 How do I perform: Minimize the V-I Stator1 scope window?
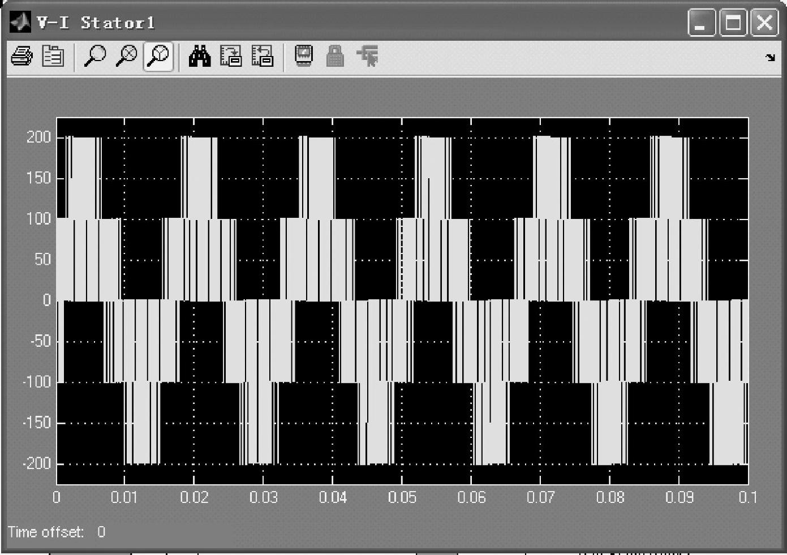(x=702, y=23)
